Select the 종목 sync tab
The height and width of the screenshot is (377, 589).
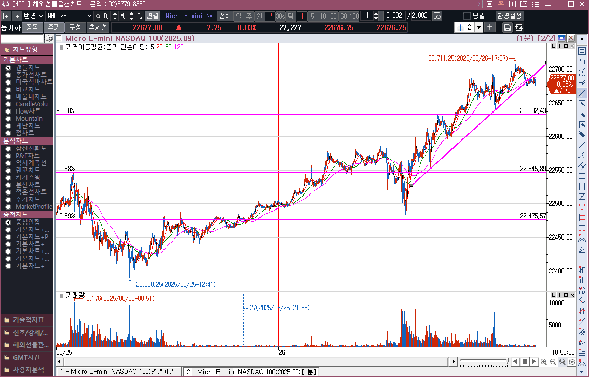(x=32, y=27)
